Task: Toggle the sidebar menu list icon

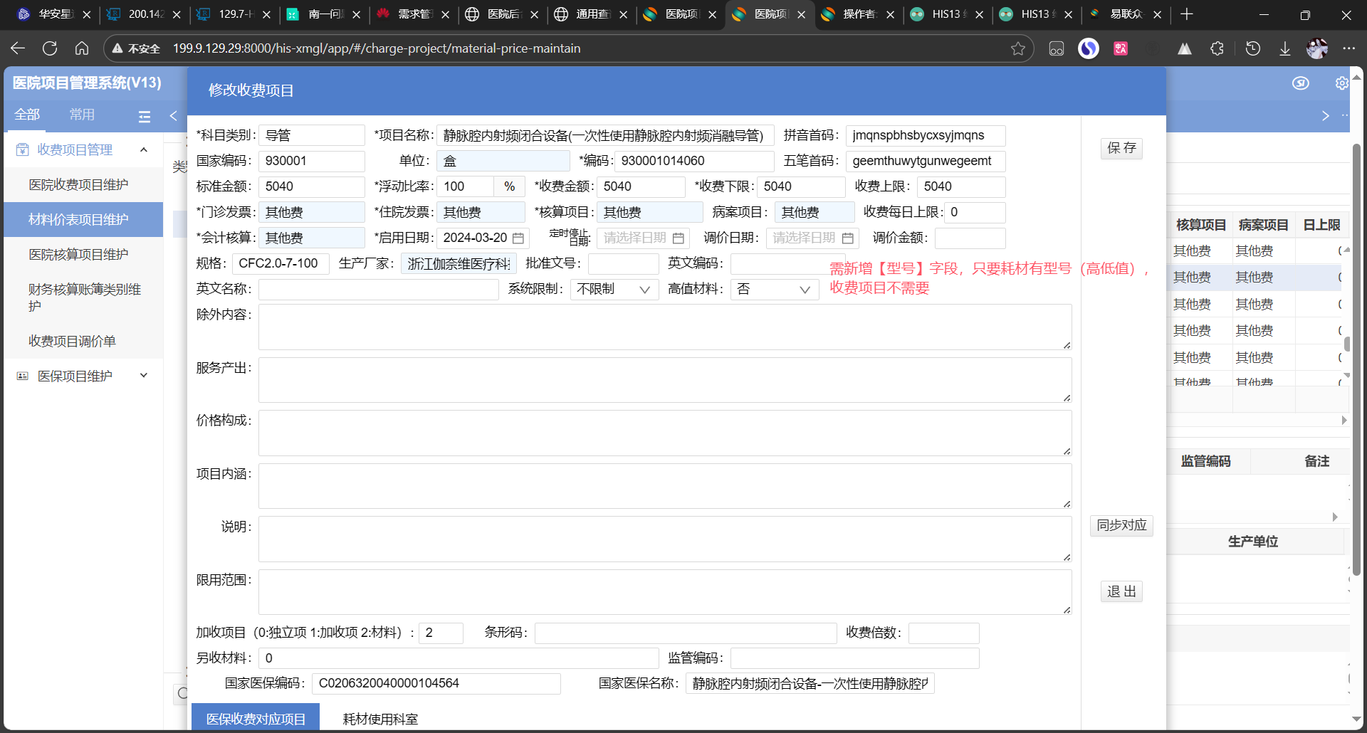Action: pyautogui.click(x=145, y=117)
